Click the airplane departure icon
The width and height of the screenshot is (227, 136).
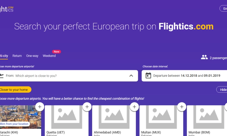point(1,76)
